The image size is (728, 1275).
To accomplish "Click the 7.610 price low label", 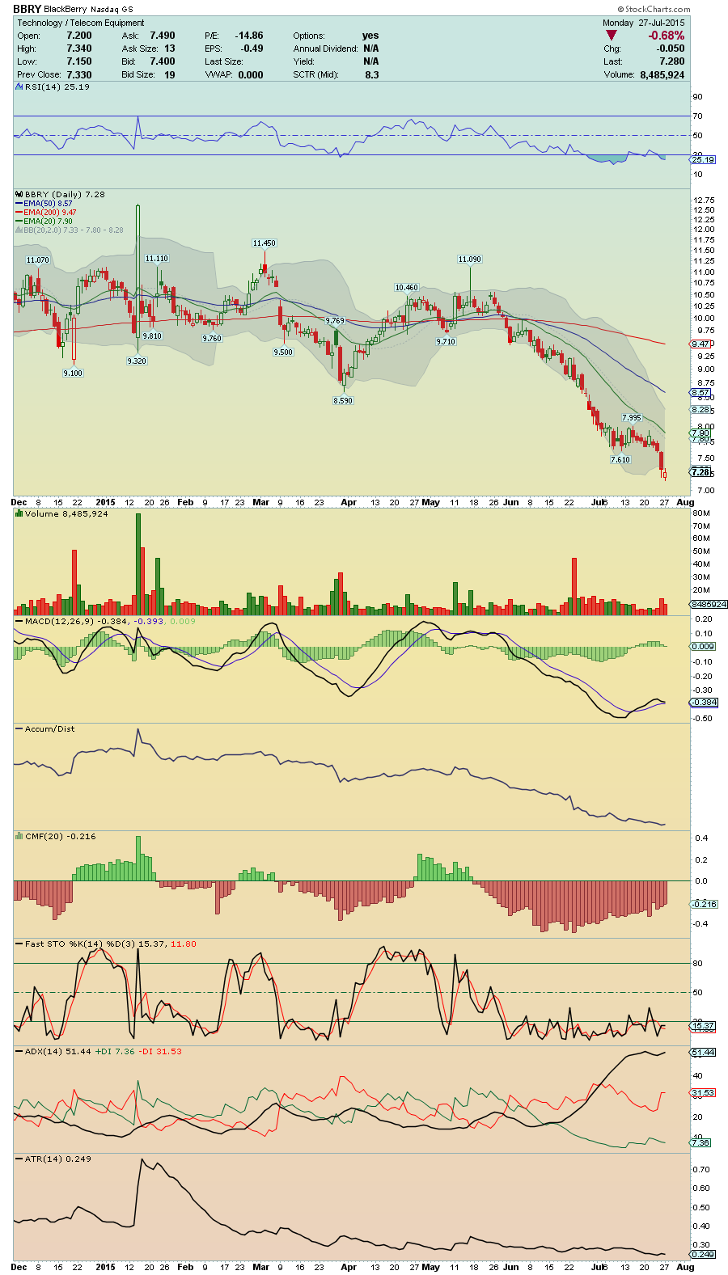I will 620,459.
